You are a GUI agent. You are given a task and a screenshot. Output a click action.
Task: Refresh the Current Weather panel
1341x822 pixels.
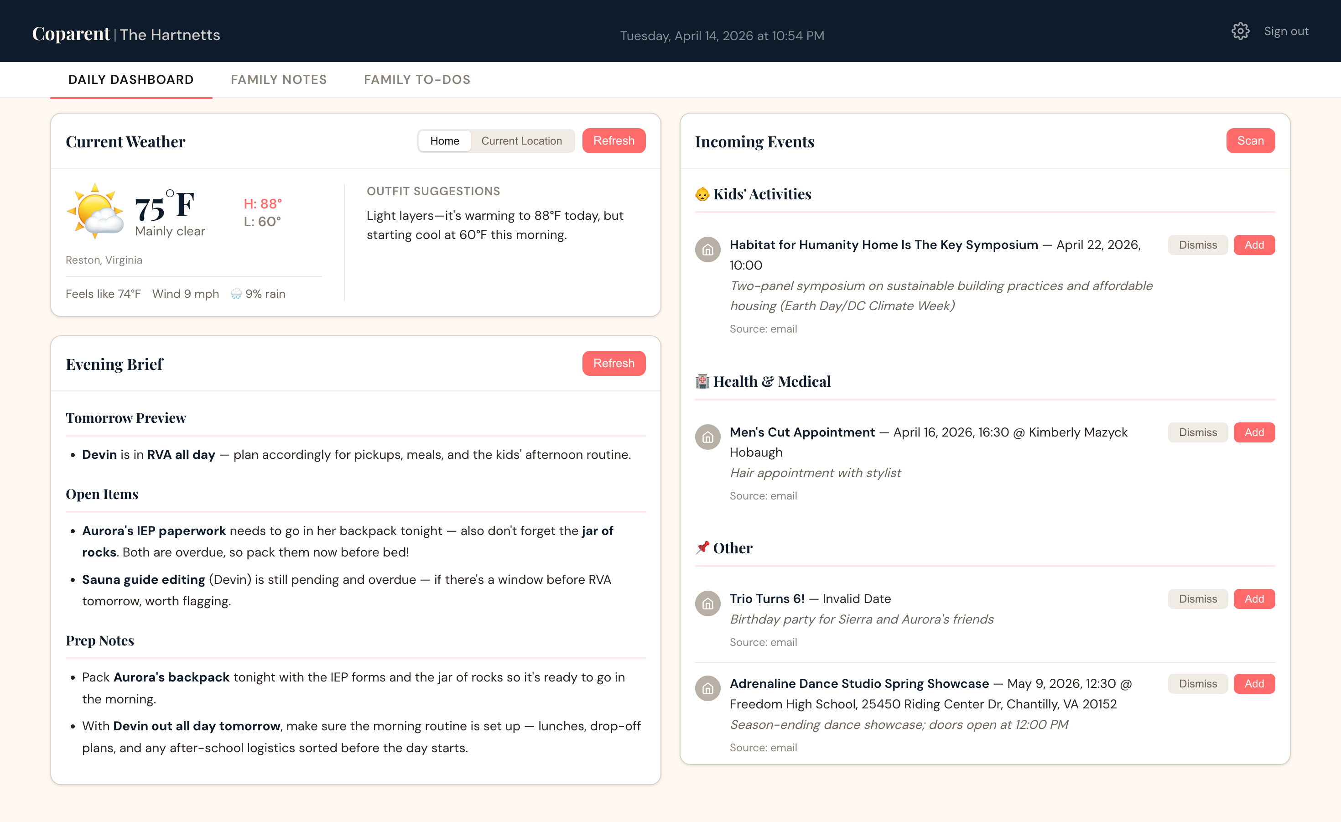point(614,140)
